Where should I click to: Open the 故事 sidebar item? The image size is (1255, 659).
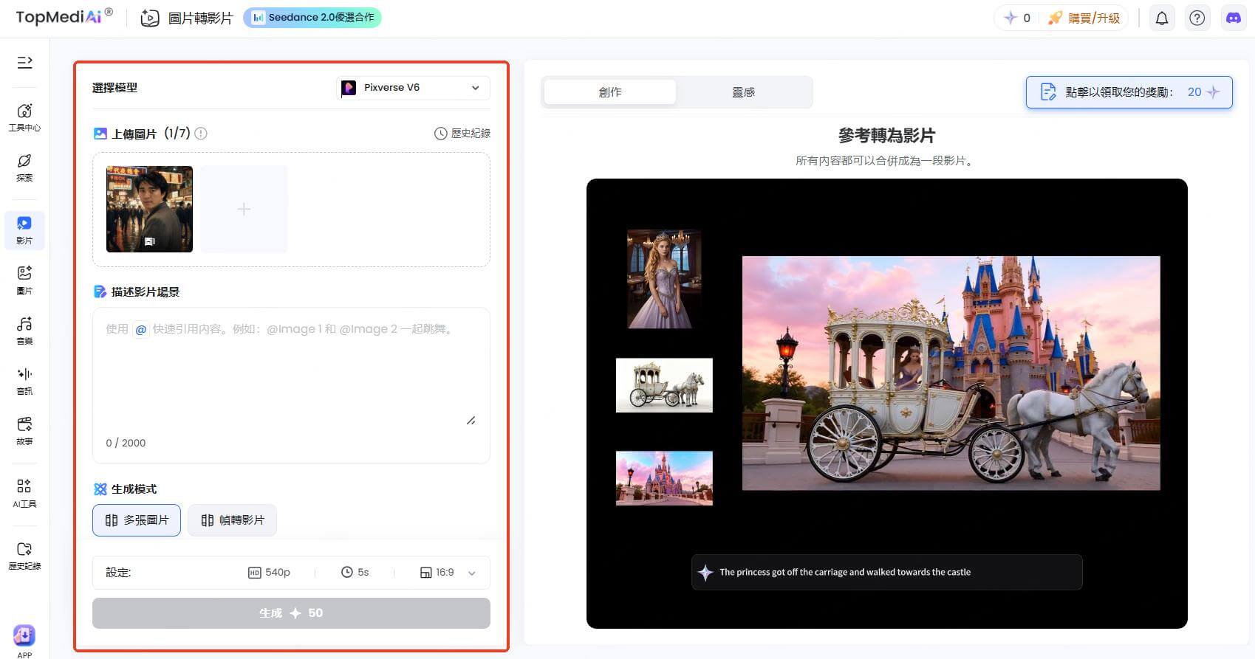[24, 431]
